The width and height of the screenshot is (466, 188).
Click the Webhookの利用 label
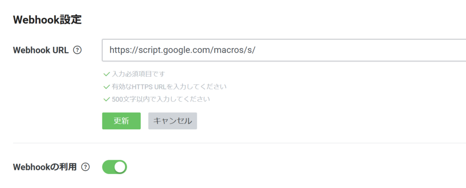pyautogui.click(x=44, y=167)
